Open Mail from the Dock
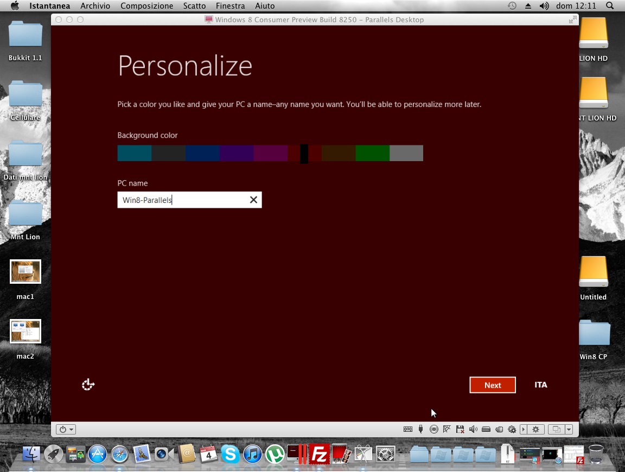This screenshot has width=625, height=472. [142, 454]
